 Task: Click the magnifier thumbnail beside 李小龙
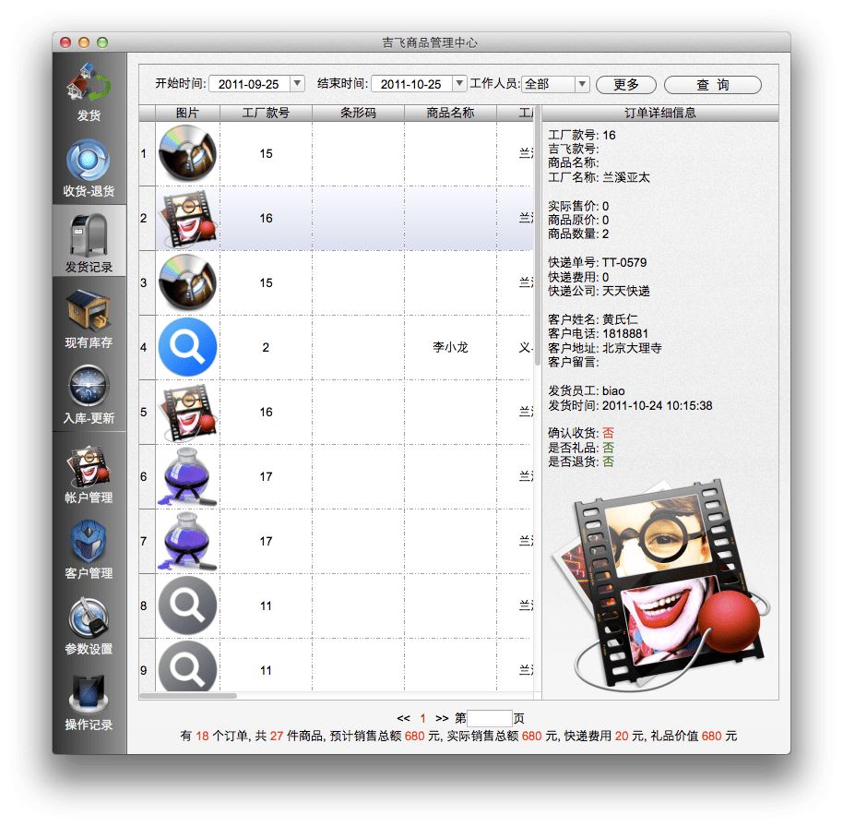pyautogui.click(x=187, y=347)
